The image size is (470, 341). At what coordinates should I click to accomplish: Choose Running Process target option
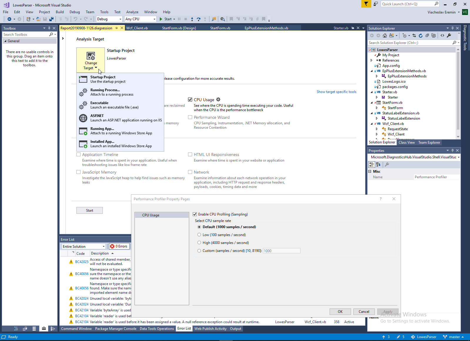pos(120,92)
